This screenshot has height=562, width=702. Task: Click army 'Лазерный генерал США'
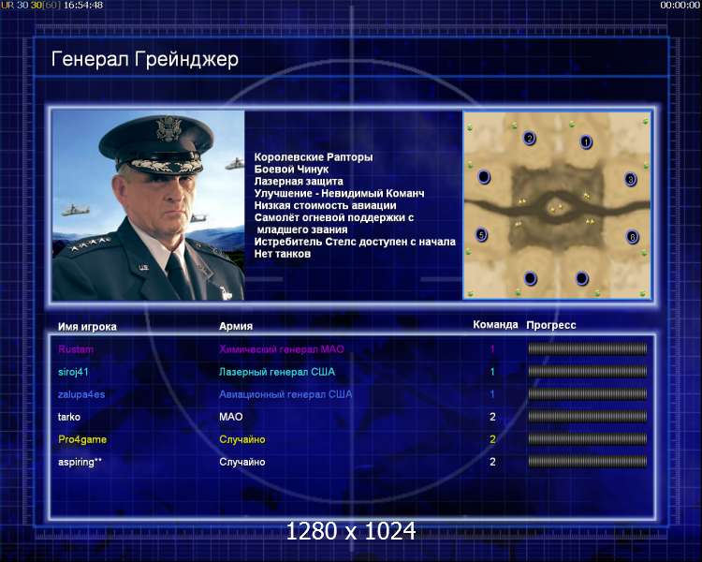tap(277, 372)
